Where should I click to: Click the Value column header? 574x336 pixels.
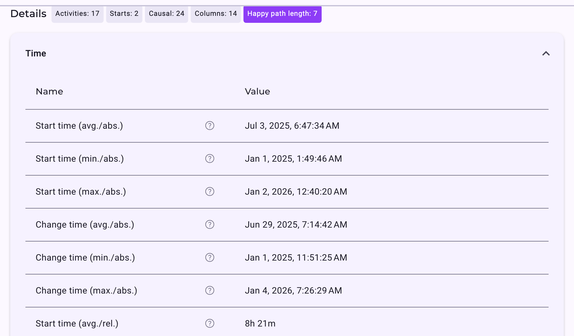257,92
